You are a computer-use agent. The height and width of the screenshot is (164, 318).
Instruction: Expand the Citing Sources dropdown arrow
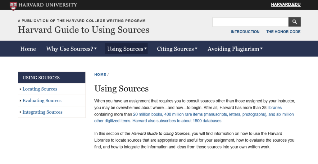pos(196,48)
